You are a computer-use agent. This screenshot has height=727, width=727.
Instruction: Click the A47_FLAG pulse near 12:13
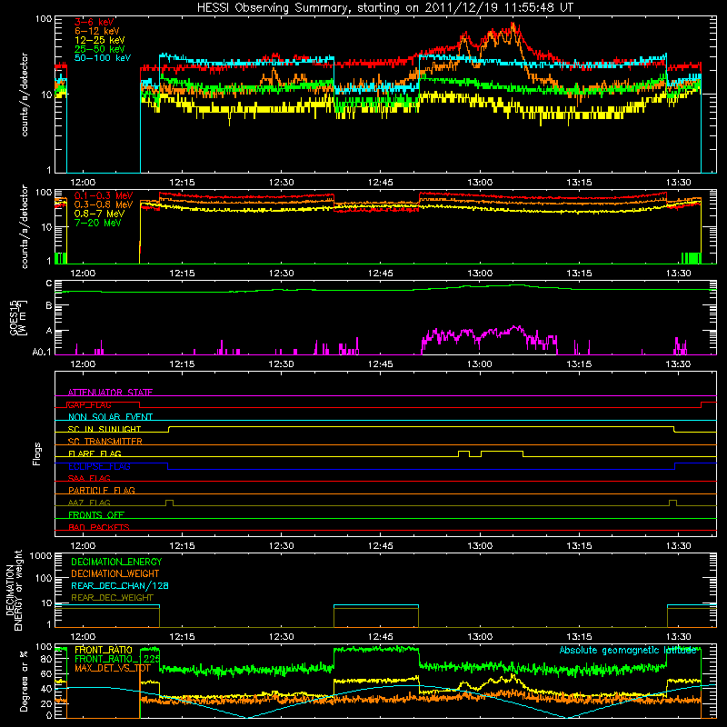(x=169, y=501)
